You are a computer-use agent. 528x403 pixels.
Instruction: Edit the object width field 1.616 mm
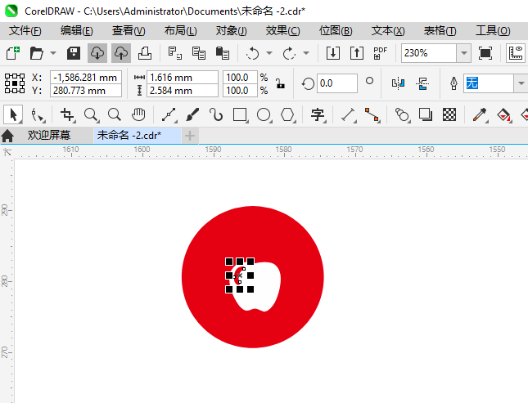pyautogui.click(x=183, y=78)
